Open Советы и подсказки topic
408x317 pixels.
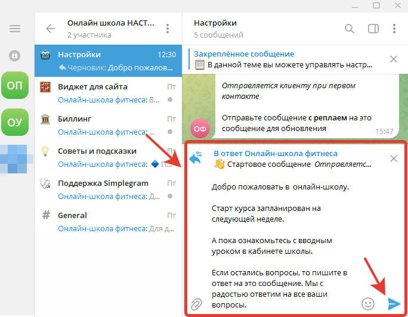point(107,157)
